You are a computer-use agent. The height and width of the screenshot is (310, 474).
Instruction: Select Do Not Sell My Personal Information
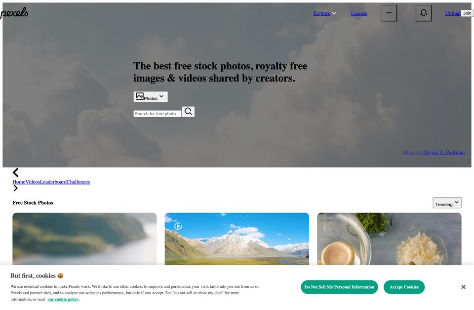(x=339, y=287)
